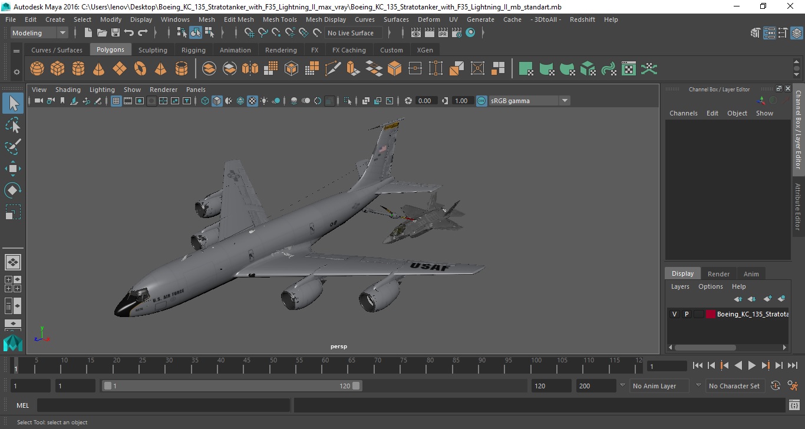
Task: Click the UV checker shelf icon
Action: coord(629,69)
